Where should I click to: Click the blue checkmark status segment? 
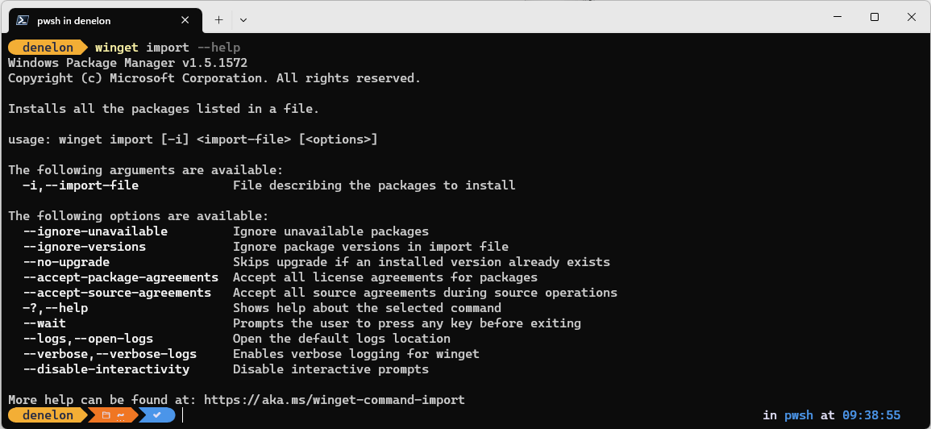pos(157,414)
